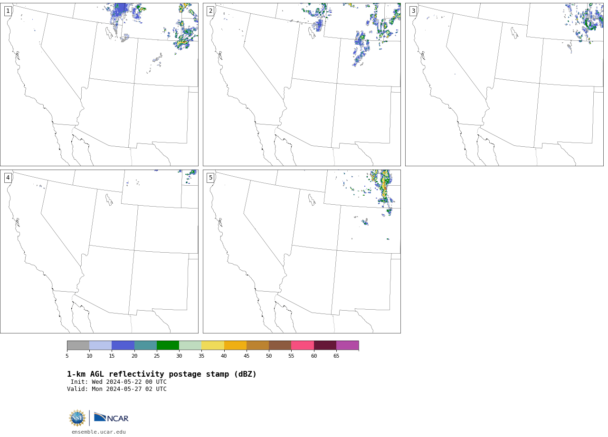Click the panel number label 4
This screenshot has height=437, width=608.
8,178
